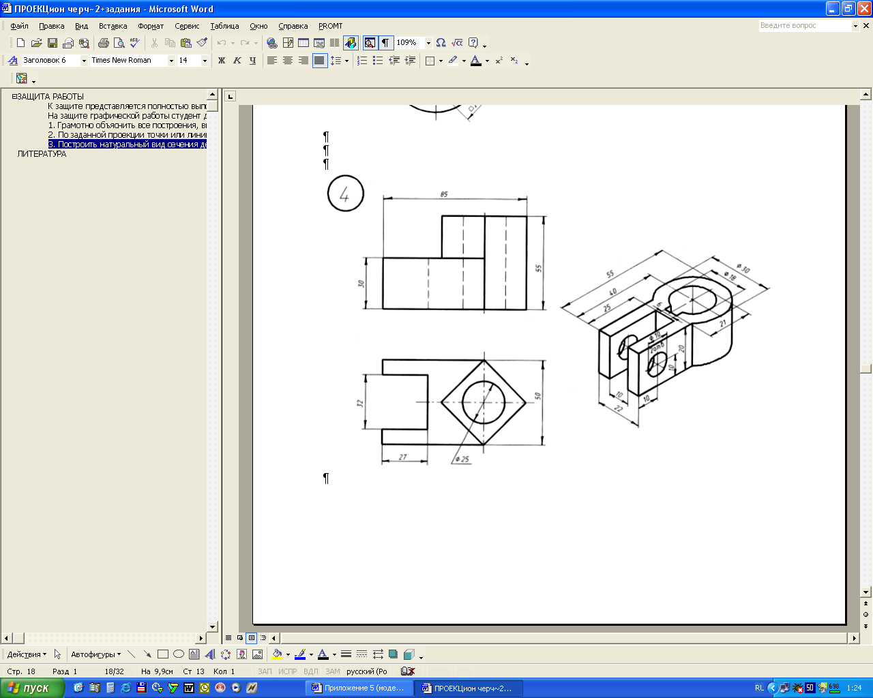Activate the format painter brush

[202, 43]
